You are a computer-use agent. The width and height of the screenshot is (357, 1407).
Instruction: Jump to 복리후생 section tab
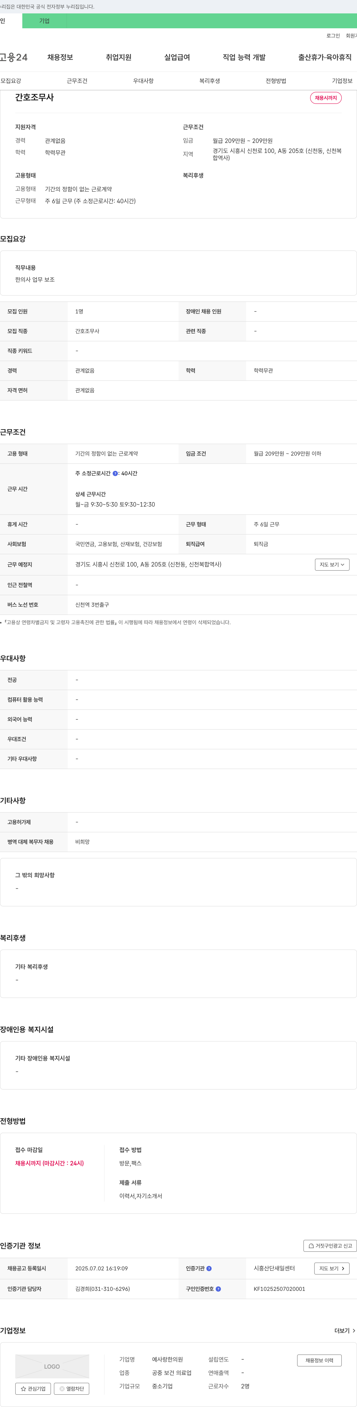point(210,81)
